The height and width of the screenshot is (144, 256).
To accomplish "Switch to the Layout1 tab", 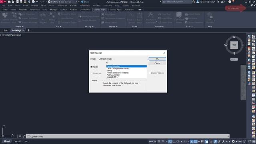I will coord(17,141).
